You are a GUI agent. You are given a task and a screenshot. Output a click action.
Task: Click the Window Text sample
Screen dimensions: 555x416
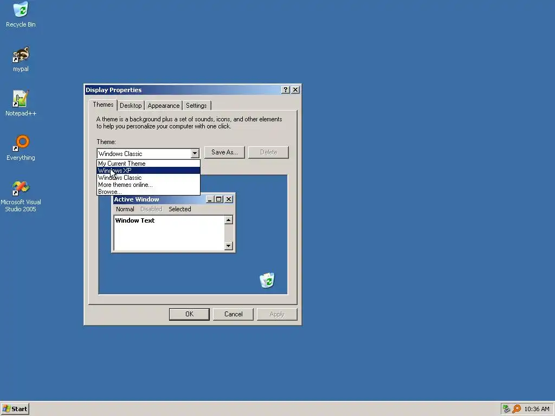pyautogui.click(x=135, y=220)
